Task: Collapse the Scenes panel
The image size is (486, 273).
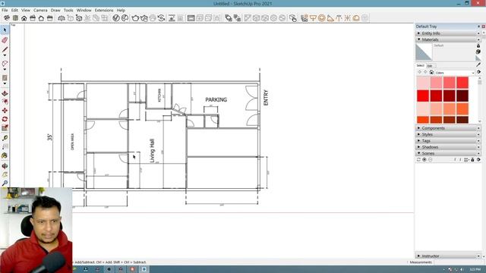Action: point(447,153)
